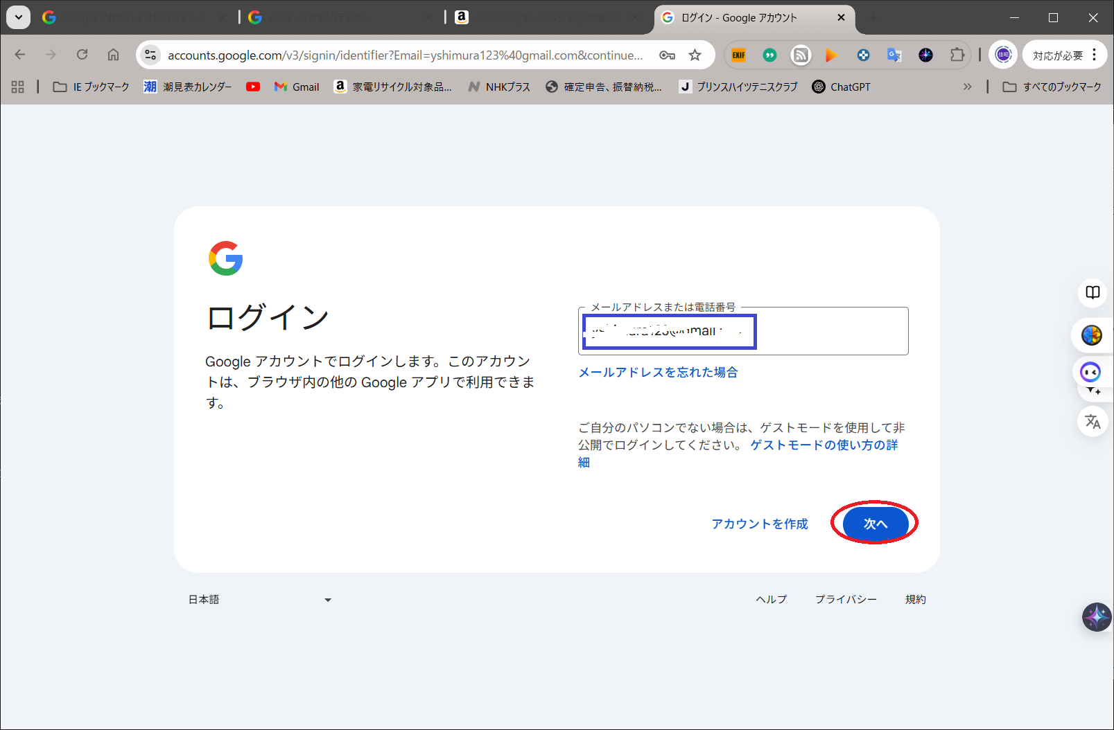
Task: Click the EXIF viewer extension icon
Action: pos(739,55)
